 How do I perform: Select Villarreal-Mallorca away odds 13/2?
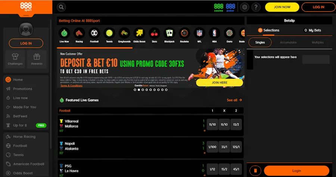coord(236,125)
